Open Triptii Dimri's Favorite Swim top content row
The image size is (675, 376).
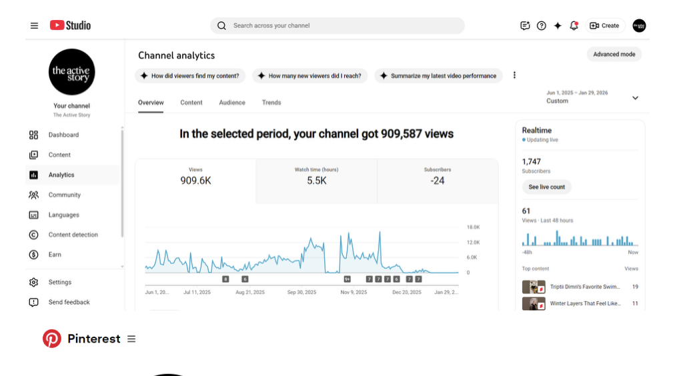point(580,287)
